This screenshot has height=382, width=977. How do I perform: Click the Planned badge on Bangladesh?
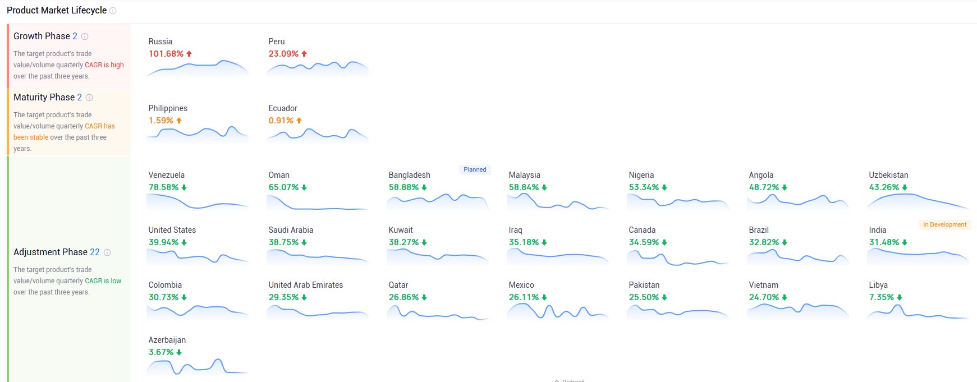(x=475, y=169)
